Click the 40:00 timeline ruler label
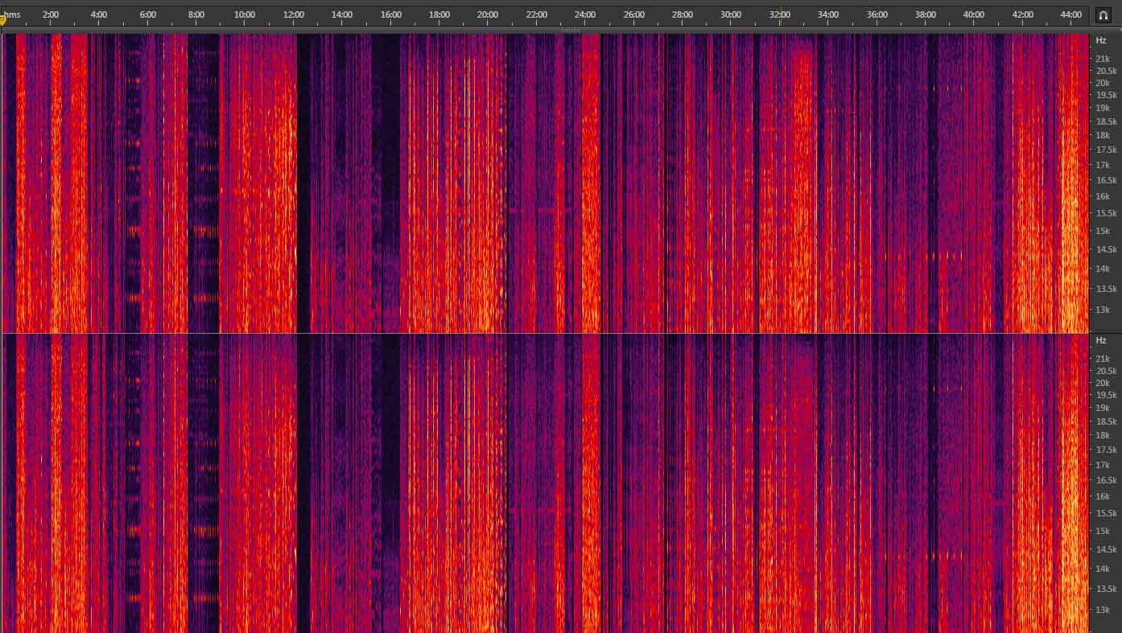Screen dimensions: 1122x633 [974, 14]
